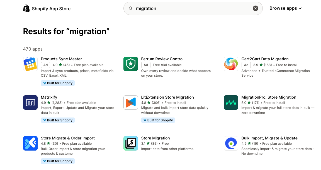The image size is (321, 170).
Task: Click the Ad badge on Ferrum Review Control
Action: [146, 65]
